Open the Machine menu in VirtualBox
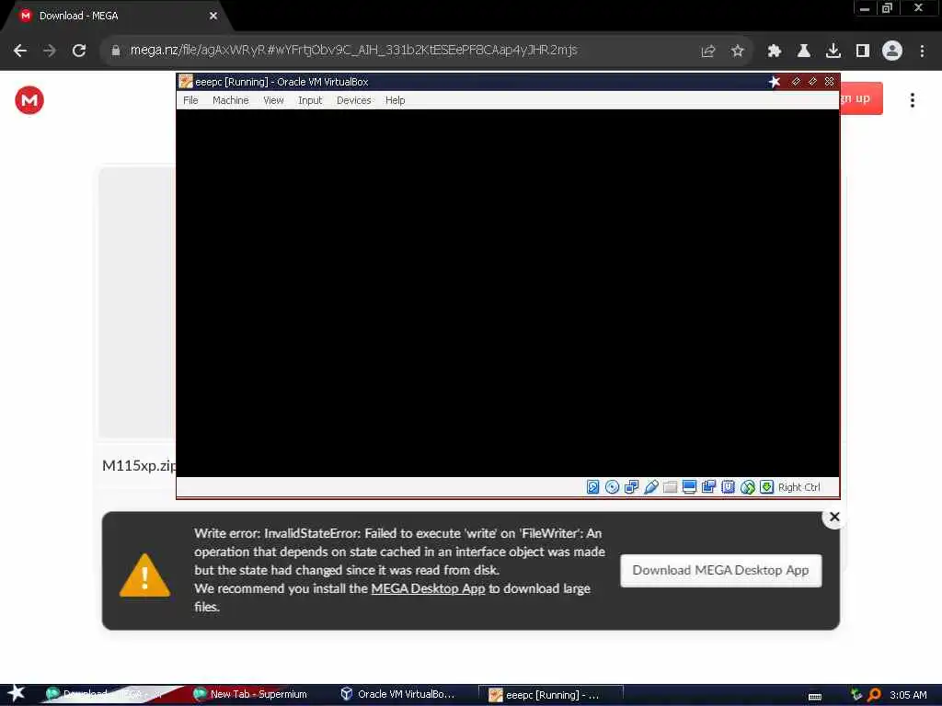 click(x=230, y=100)
